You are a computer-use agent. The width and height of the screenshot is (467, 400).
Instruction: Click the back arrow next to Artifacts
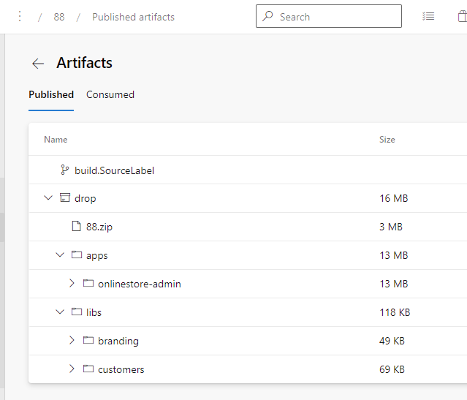[x=38, y=64]
